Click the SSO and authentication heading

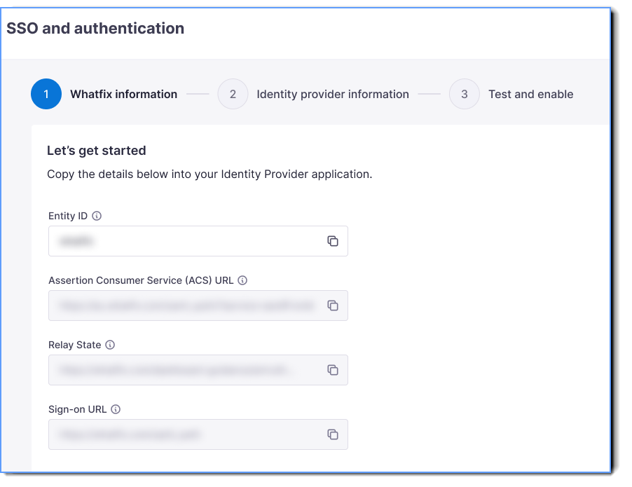click(x=95, y=29)
